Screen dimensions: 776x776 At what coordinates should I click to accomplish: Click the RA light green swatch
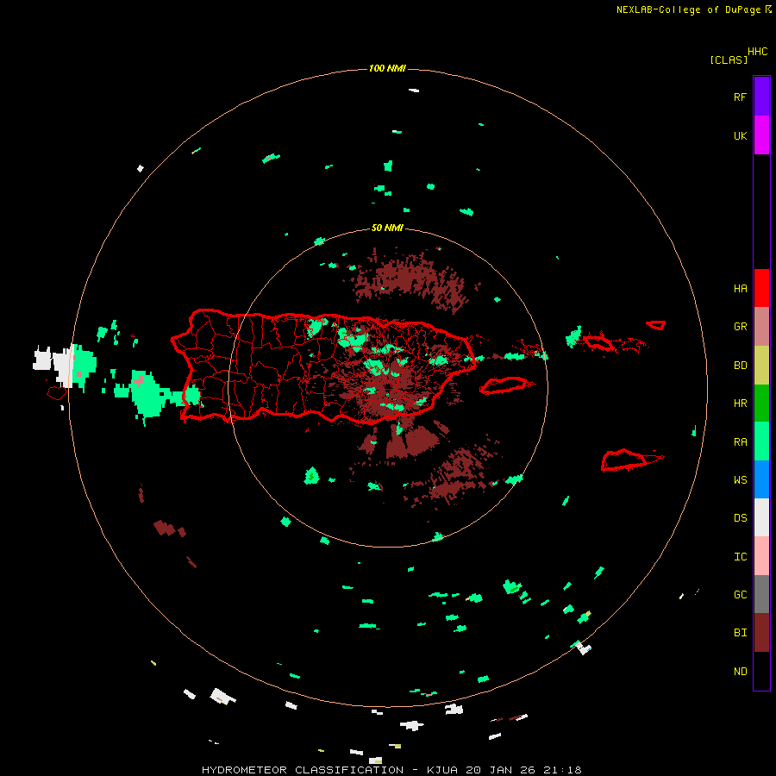pos(761,441)
